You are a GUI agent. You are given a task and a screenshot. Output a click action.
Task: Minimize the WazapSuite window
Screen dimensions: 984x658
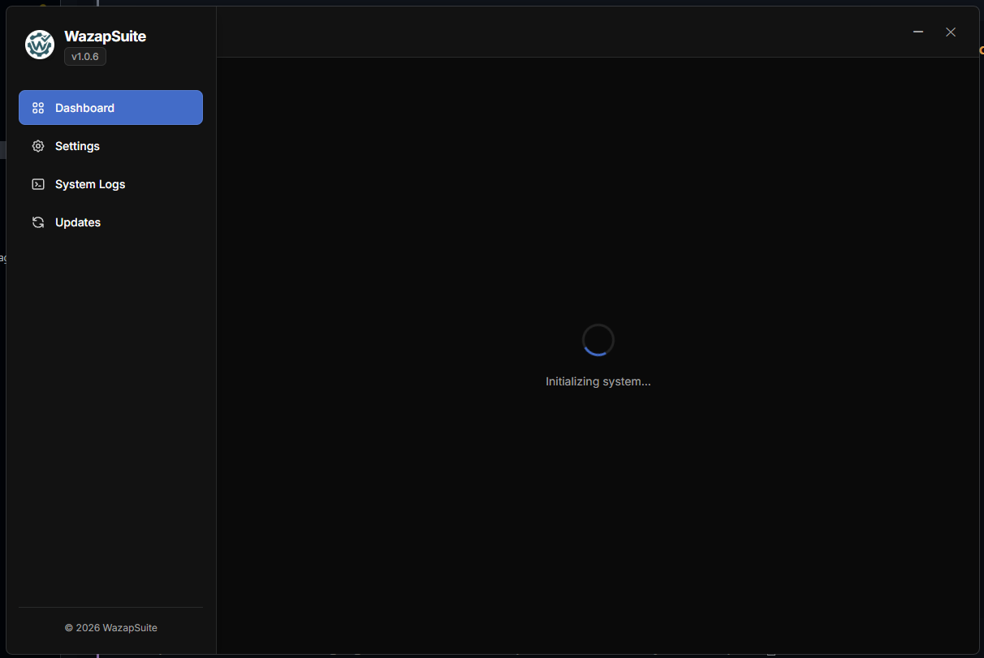917,32
